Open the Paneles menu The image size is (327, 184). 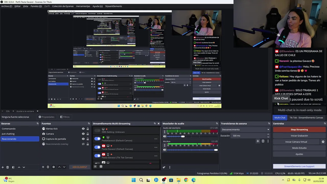click(36, 6)
